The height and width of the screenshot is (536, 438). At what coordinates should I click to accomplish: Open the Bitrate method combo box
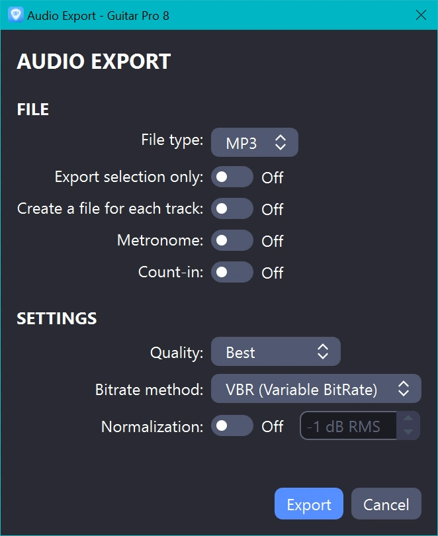pyautogui.click(x=316, y=390)
